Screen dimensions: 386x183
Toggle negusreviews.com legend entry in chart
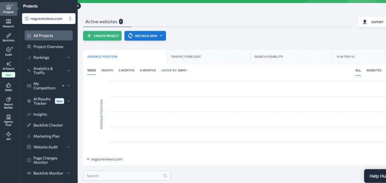(105, 159)
